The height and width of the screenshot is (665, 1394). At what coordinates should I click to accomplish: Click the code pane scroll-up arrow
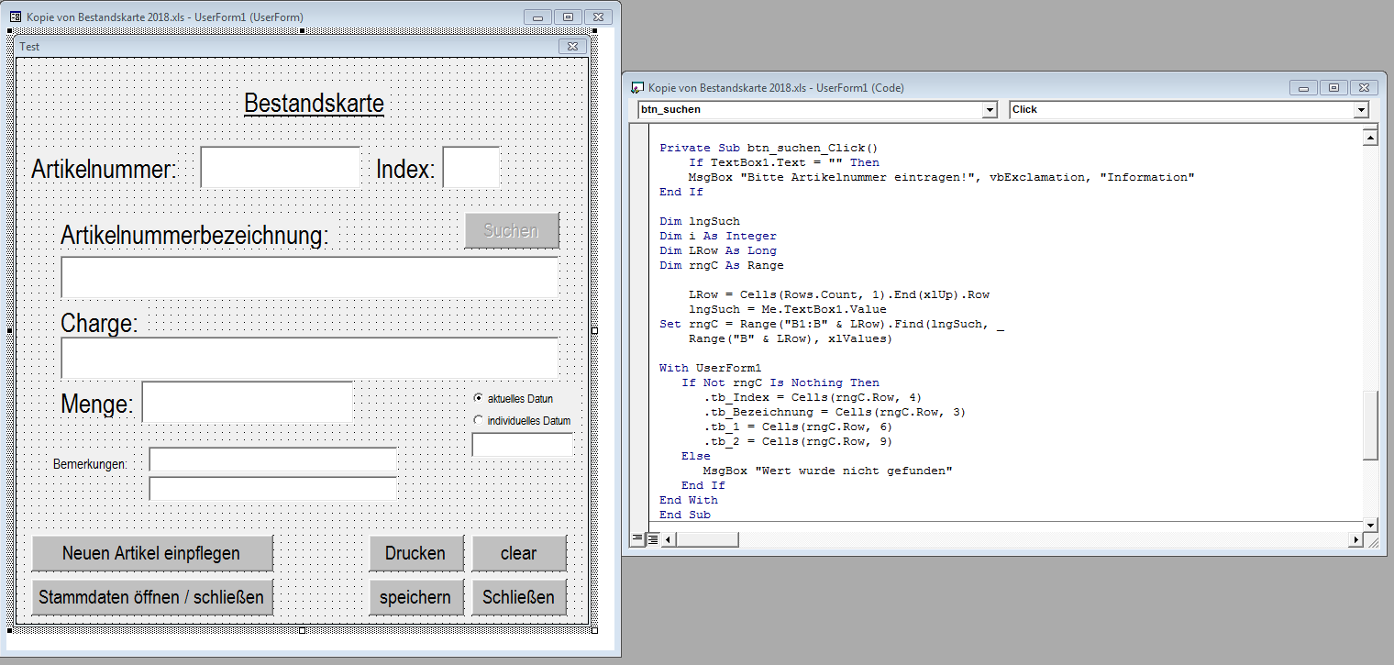pyautogui.click(x=1371, y=139)
